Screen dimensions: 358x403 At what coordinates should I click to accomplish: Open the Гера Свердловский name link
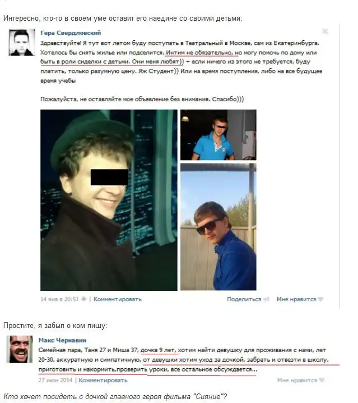[x=71, y=33]
